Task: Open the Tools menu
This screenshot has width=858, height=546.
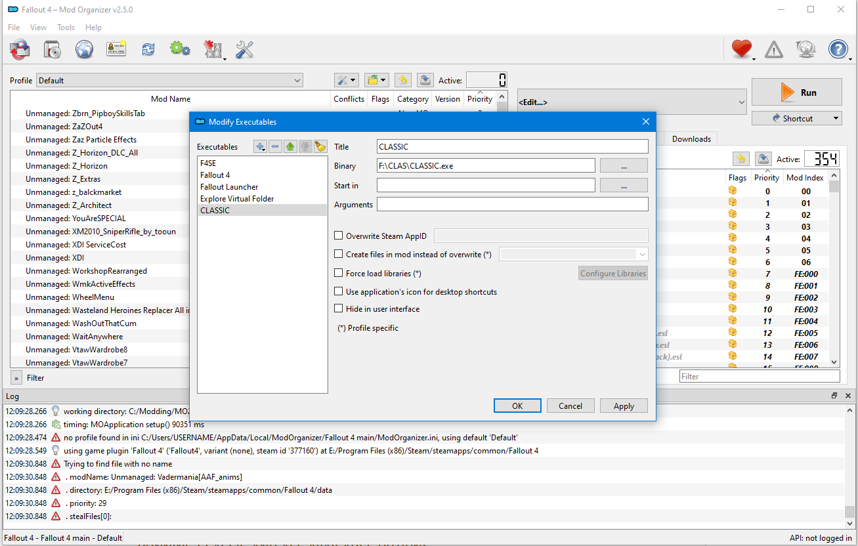Action: 66,28
